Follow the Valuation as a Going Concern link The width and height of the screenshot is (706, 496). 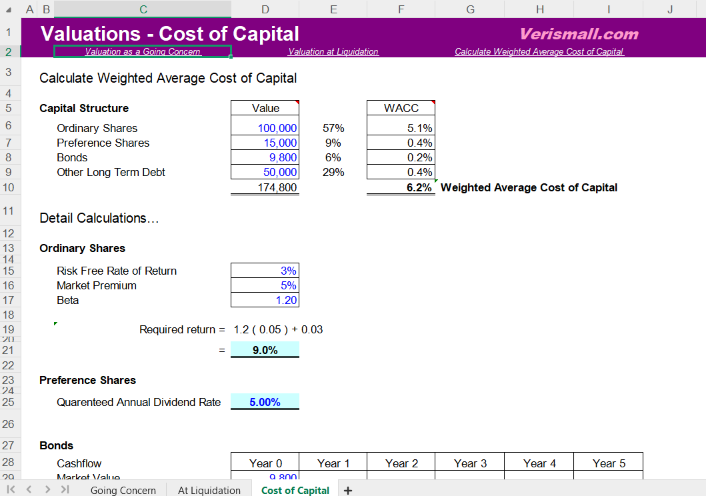point(143,52)
